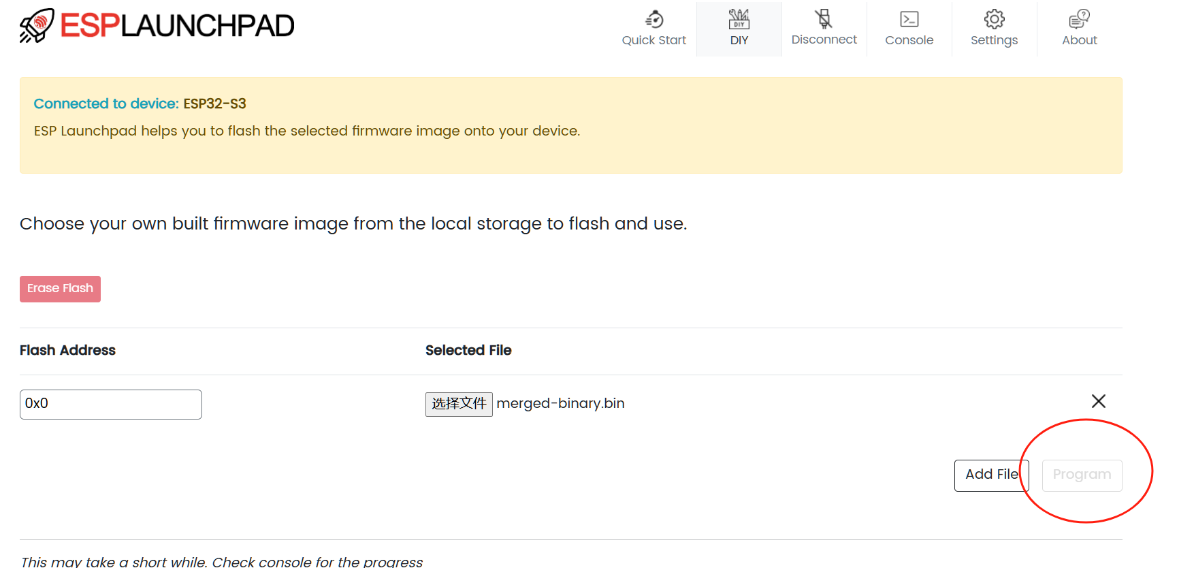The height and width of the screenshot is (568, 1194).
Task: Click the About chat-question icon
Action: pos(1079,19)
